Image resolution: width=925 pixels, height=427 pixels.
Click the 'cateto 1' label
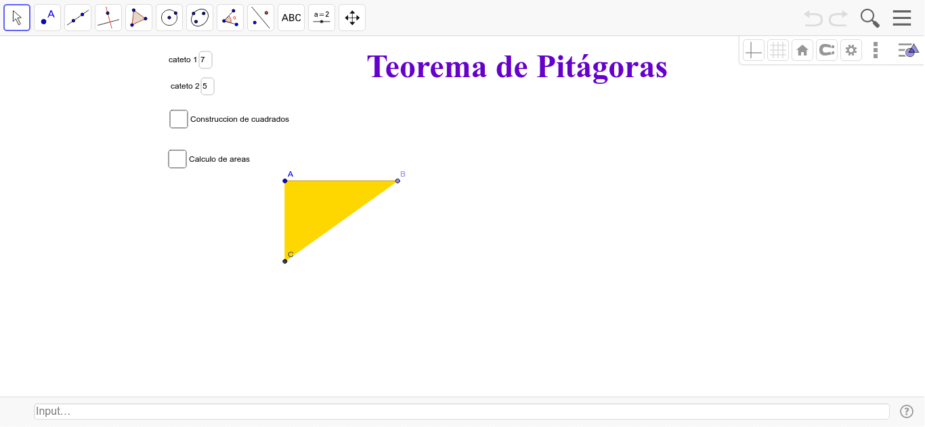pos(183,60)
